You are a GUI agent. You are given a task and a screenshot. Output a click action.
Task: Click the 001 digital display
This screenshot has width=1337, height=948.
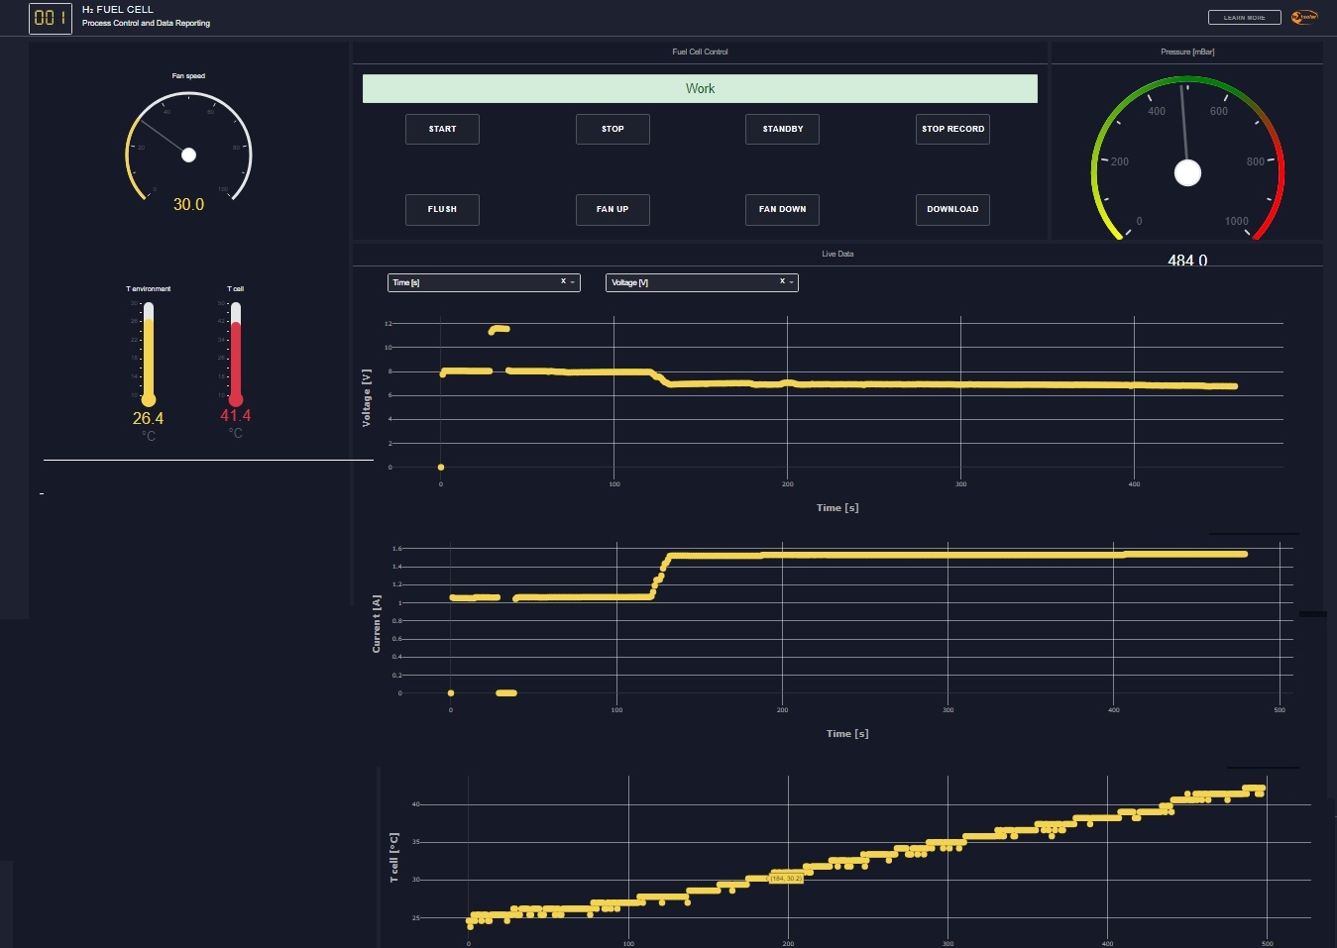[51, 18]
